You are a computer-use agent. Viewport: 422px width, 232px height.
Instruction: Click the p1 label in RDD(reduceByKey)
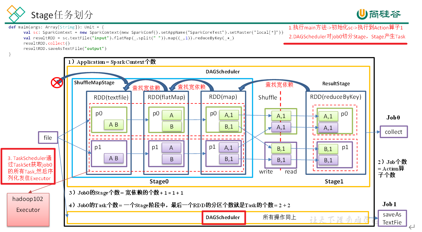(x=345, y=147)
